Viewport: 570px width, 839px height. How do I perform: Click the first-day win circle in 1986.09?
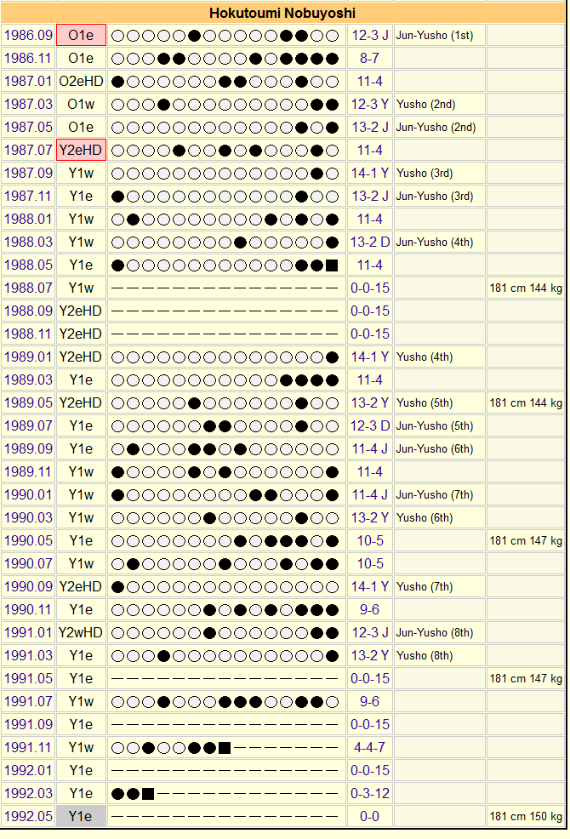(x=117, y=36)
